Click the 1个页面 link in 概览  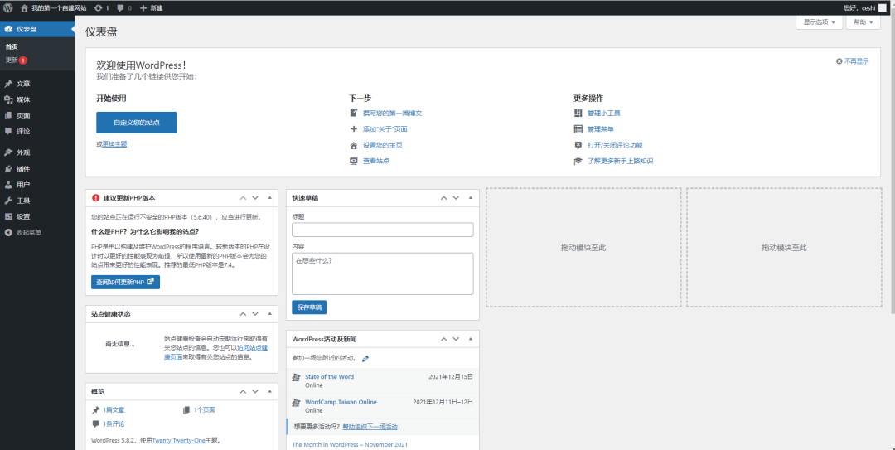[x=205, y=410]
